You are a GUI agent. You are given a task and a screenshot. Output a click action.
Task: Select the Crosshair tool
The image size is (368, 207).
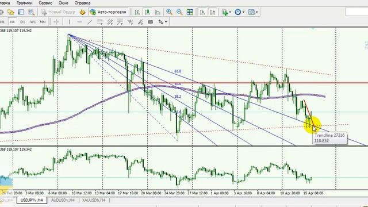point(56,22)
